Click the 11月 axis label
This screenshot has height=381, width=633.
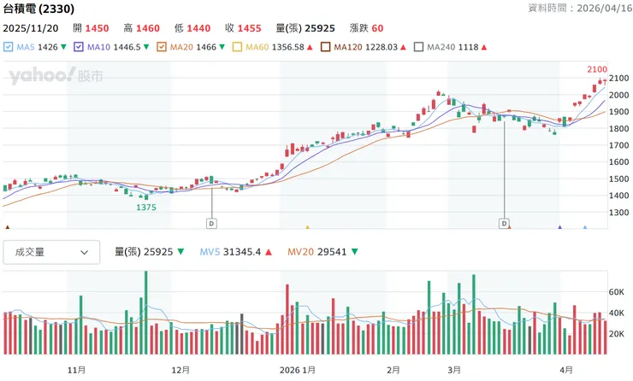pos(76,370)
